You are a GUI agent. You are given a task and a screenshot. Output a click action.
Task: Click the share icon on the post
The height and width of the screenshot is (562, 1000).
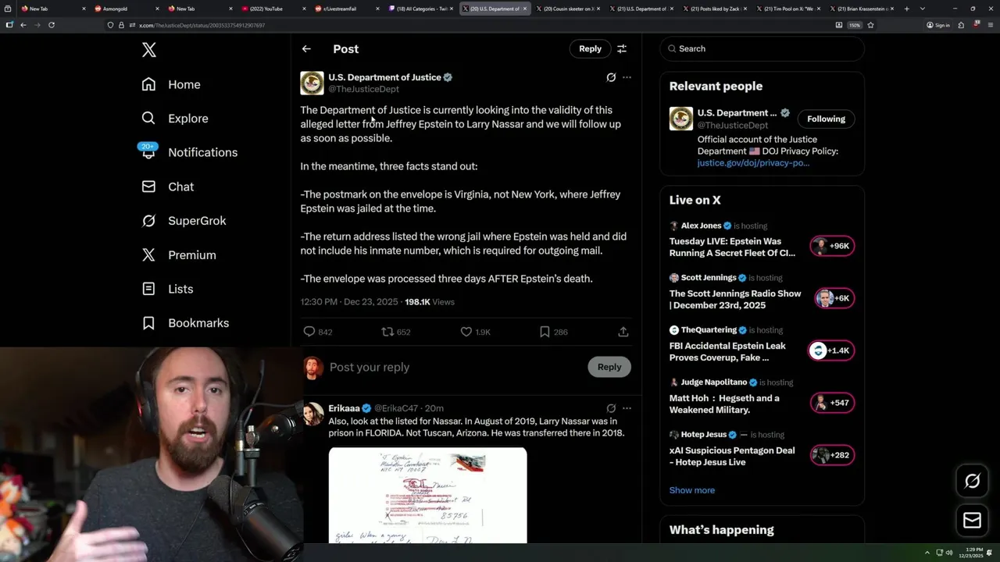623,332
